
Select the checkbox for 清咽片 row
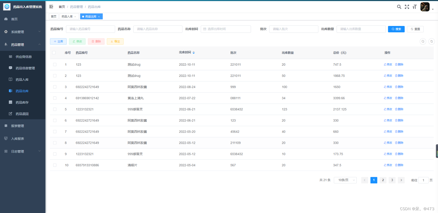tap(55, 165)
